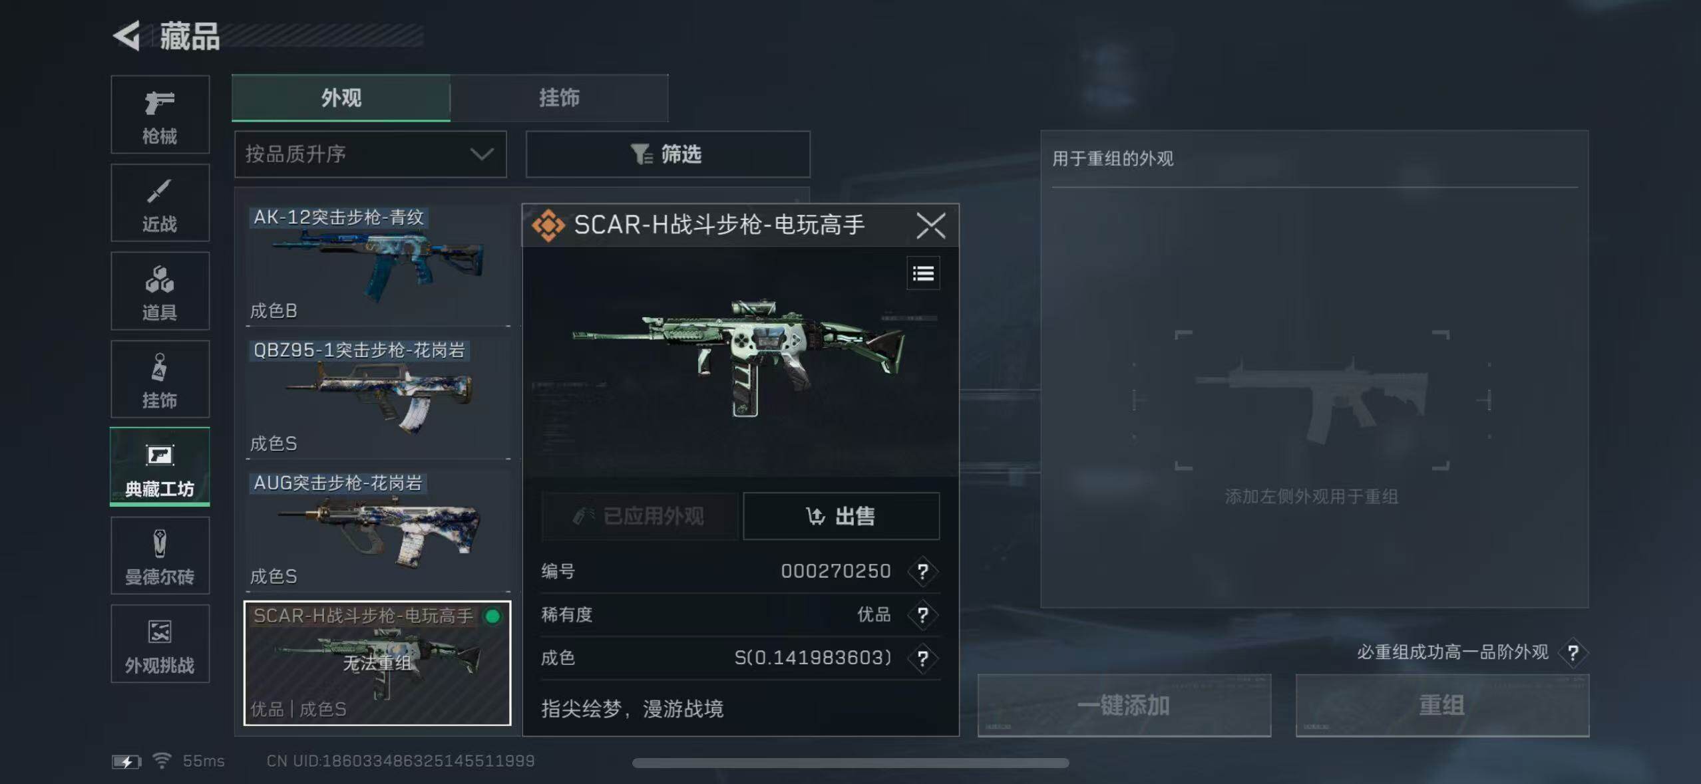Expand the 按品质升序 sort dropdown
Image resolution: width=1701 pixels, height=784 pixels.
(371, 154)
